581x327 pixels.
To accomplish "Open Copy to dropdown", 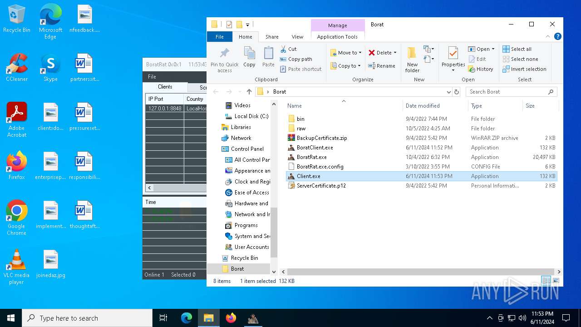I will pos(345,66).
